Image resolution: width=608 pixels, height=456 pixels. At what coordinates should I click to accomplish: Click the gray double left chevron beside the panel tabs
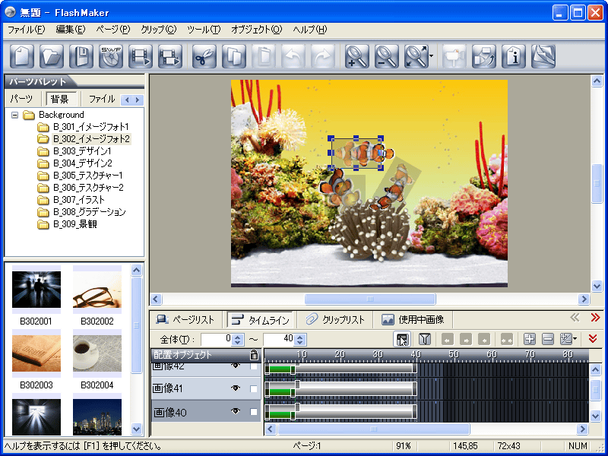click(575, 318)
